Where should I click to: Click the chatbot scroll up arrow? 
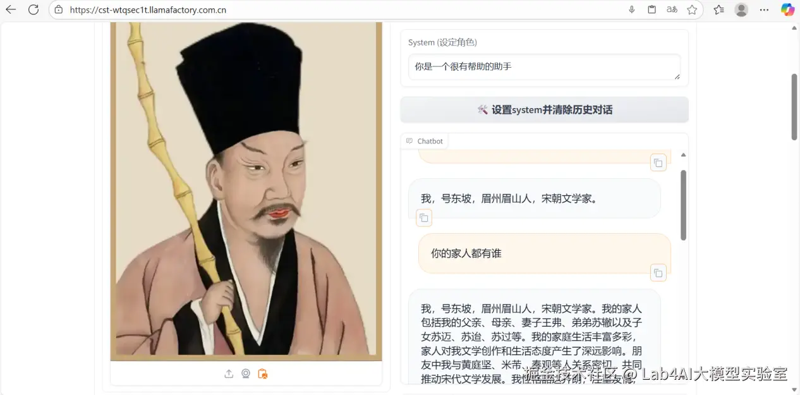[x=683, y=154]
